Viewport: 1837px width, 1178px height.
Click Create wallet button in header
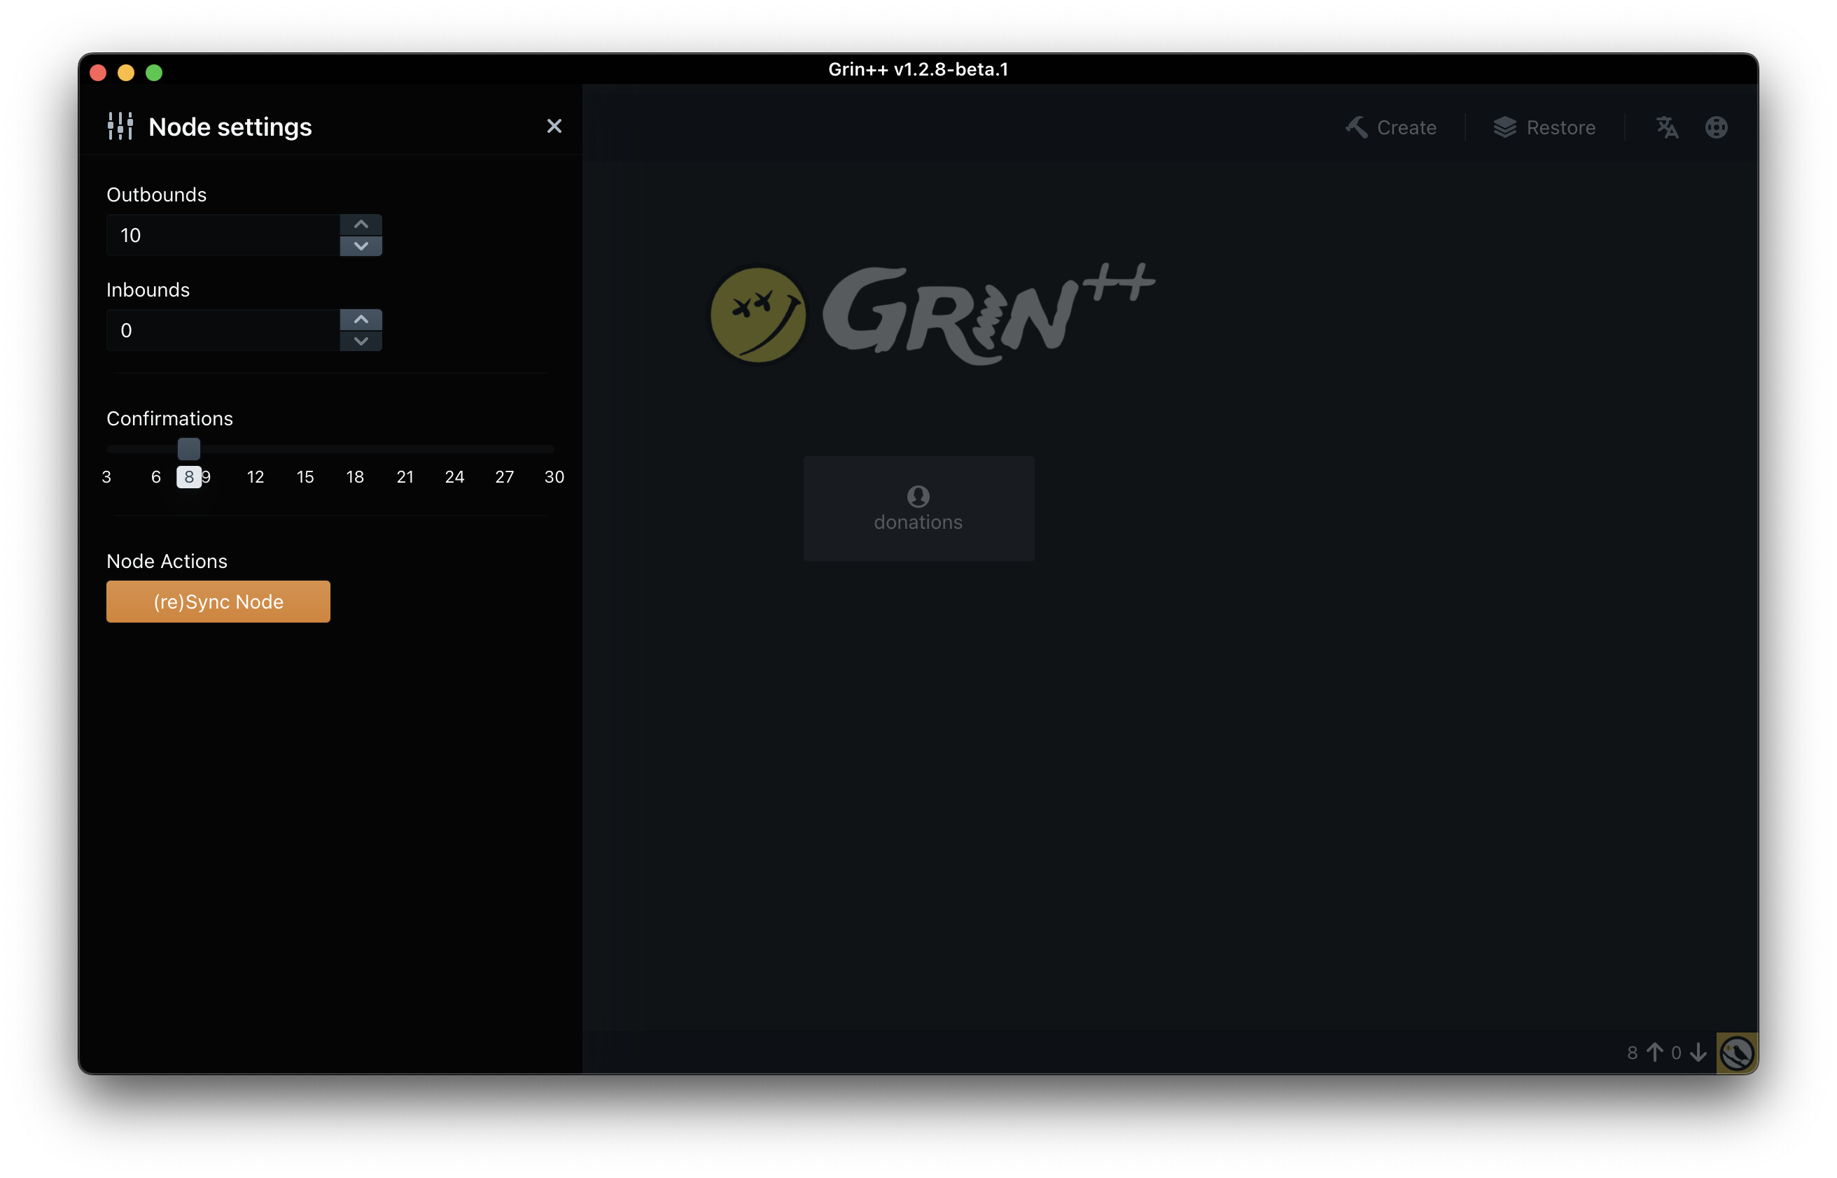coord(1391,127)
